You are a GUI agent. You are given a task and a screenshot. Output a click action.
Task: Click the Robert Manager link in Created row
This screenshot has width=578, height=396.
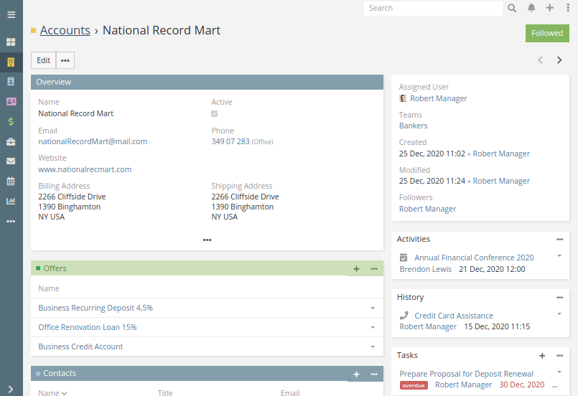point(501,154)
